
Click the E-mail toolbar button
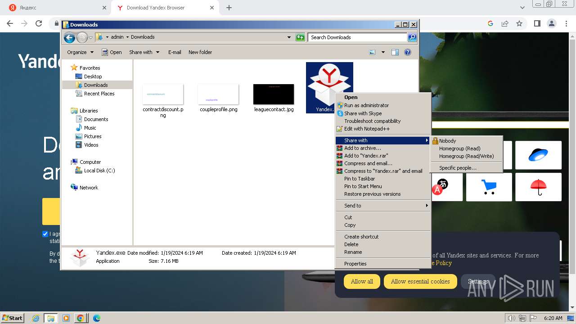175,52
